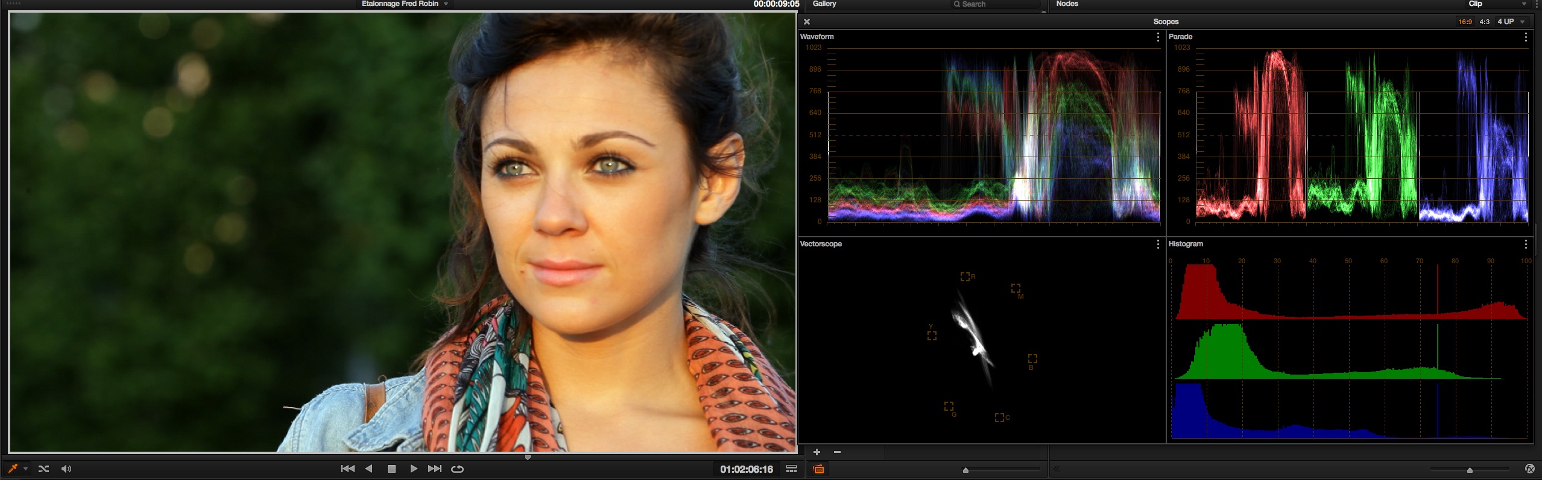Viewport: 1542px width, 480px height.
Task: Open the Etalonnage Fred Robin timeline dropdown
Action: (405, 4)
